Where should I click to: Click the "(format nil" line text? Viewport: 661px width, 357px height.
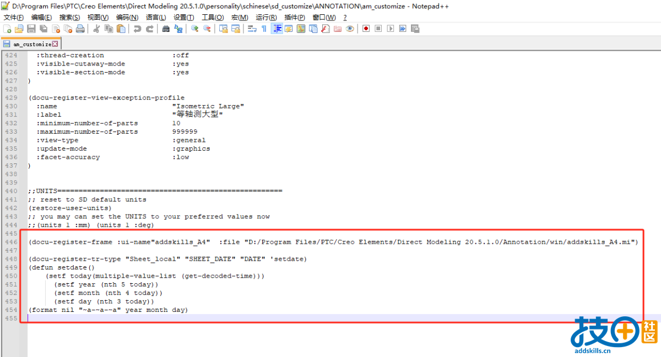[51, 310]
